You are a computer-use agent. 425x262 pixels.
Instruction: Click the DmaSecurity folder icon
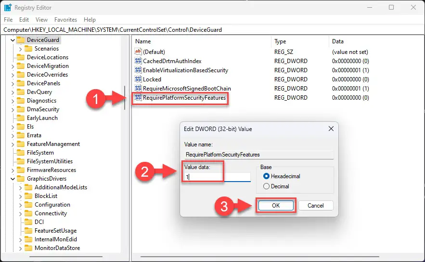pos(21,109)
